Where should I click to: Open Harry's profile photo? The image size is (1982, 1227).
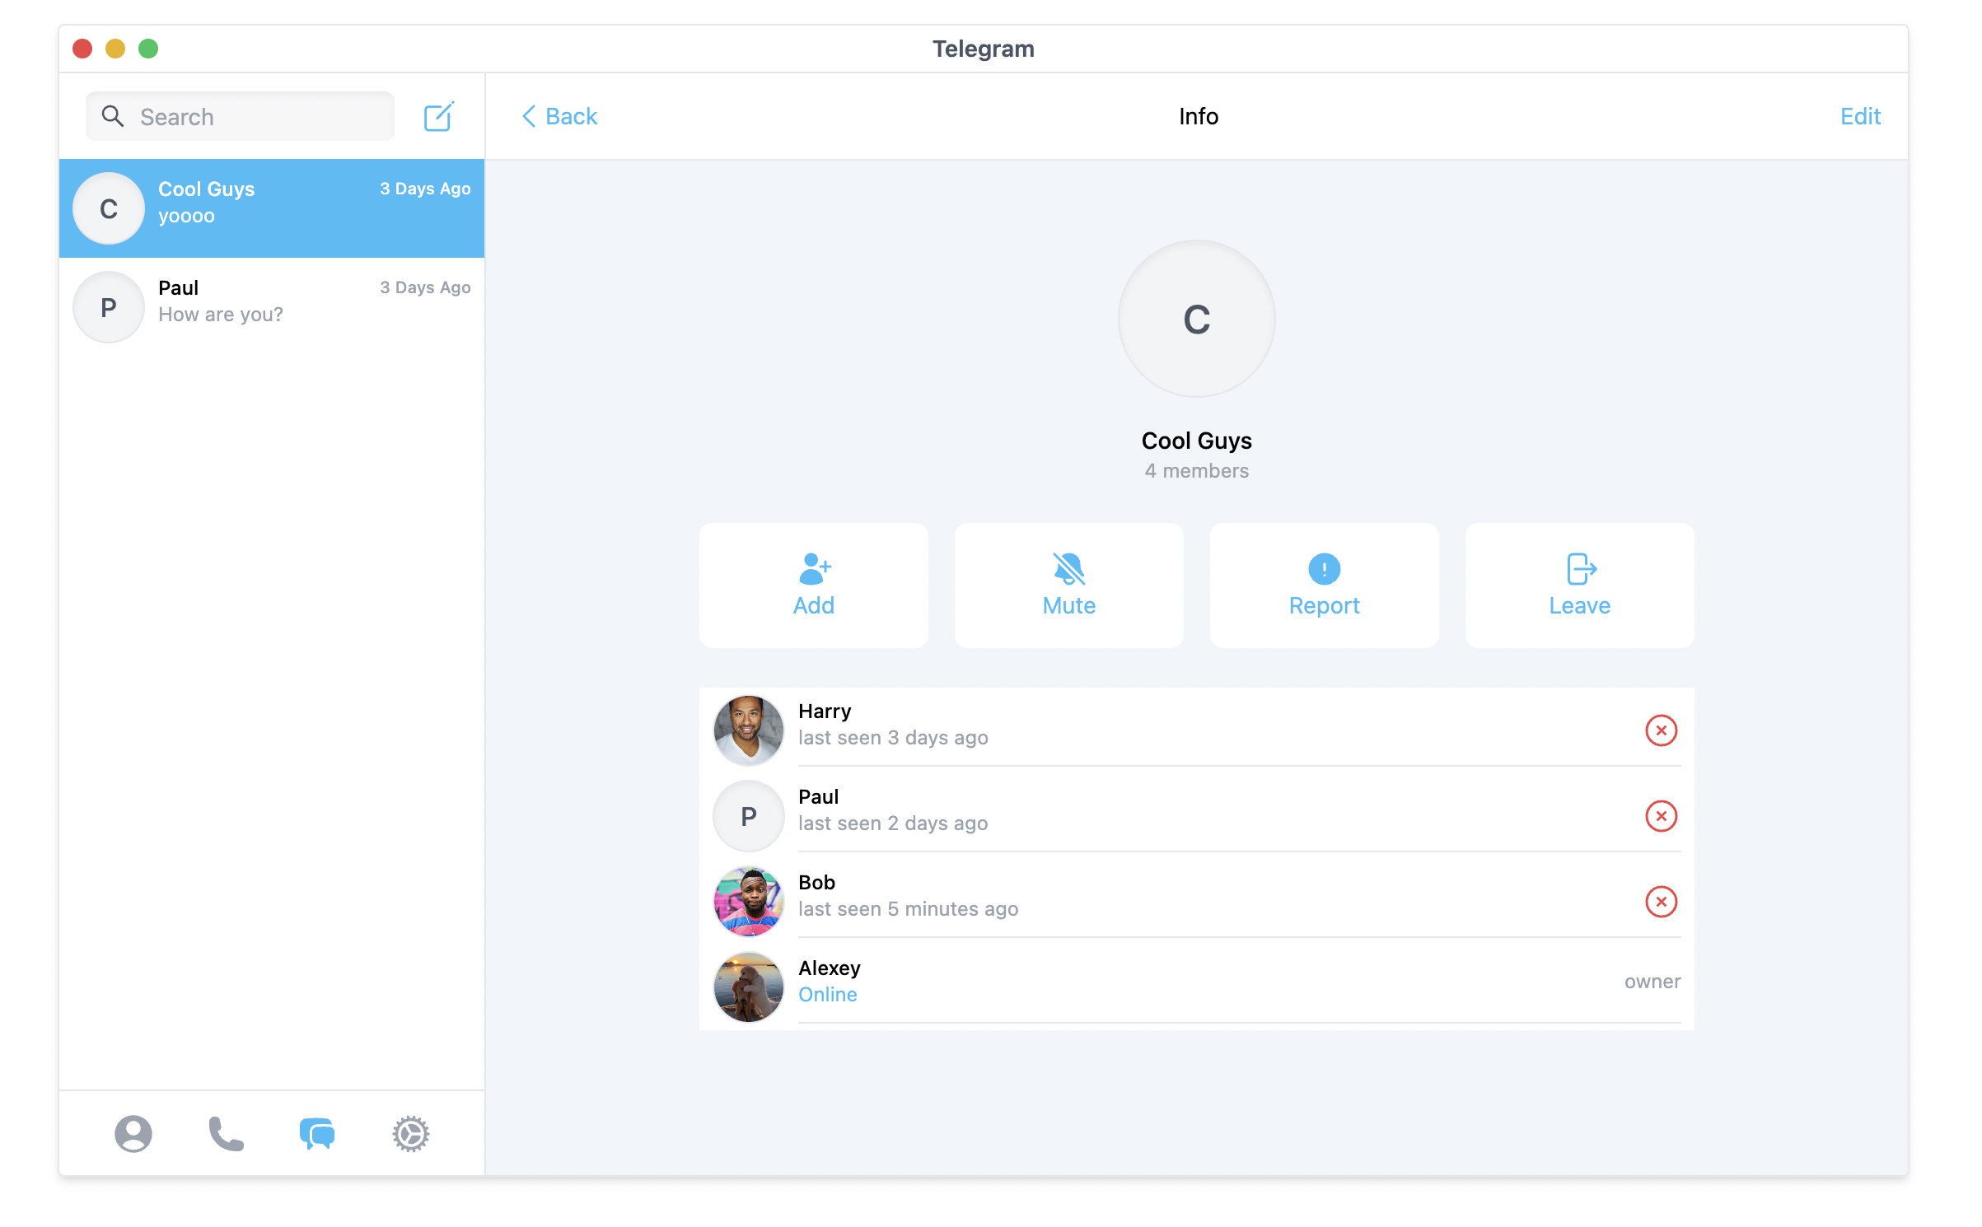[748, 730]
